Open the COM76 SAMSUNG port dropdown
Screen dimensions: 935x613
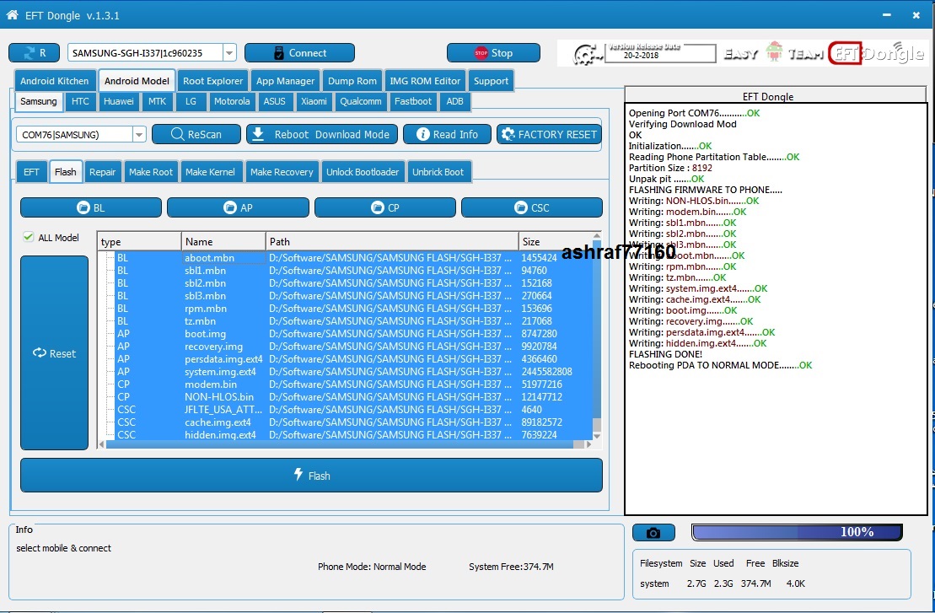point(139,135)
